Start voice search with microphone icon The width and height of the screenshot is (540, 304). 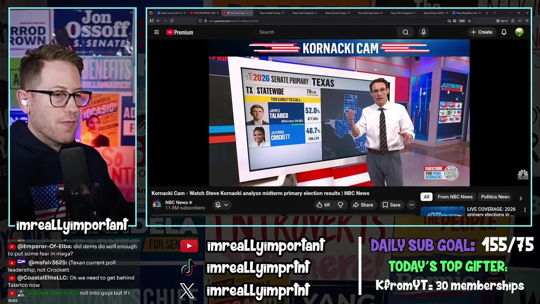(424, 32)
